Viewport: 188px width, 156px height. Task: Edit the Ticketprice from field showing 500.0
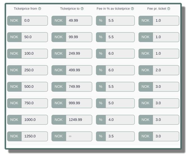[x=34, y=86]
